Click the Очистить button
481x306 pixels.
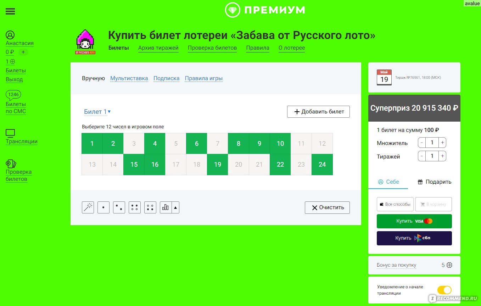click(x=327, y=207)
